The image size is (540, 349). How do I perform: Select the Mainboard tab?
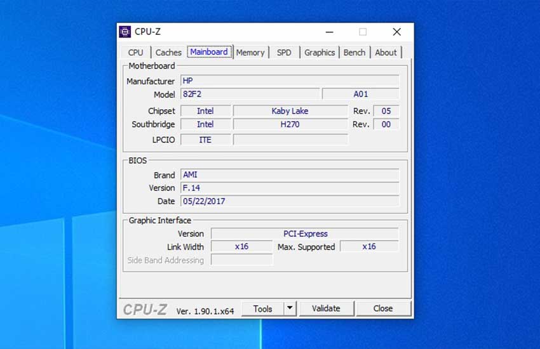tap(209, 52)
